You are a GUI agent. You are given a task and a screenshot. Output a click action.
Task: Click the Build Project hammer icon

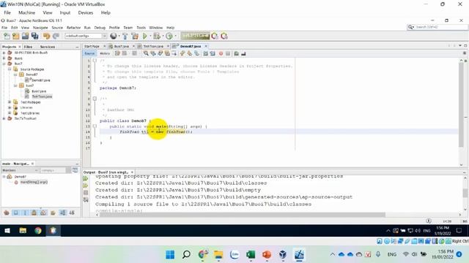point(125,36)
